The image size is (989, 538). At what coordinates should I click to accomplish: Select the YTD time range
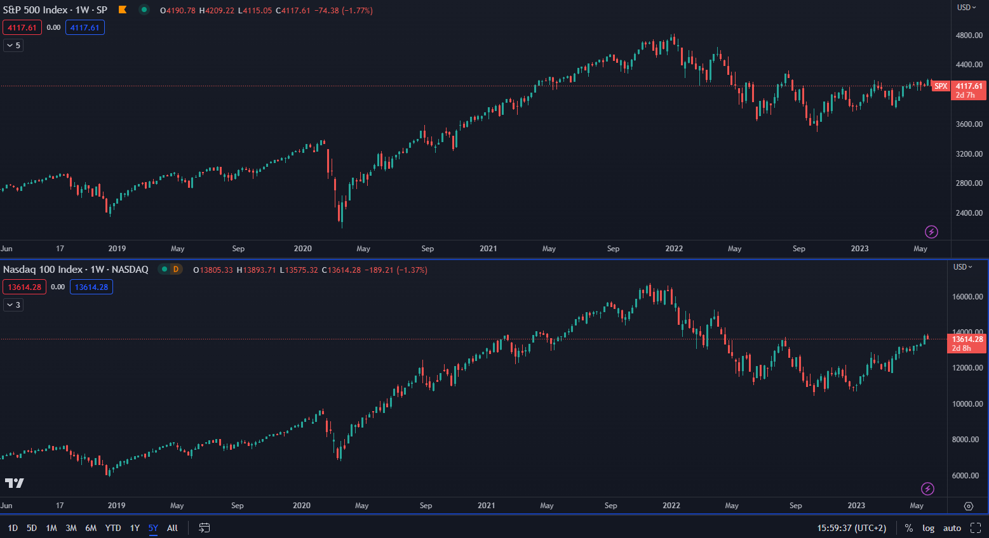click(113, 528)
